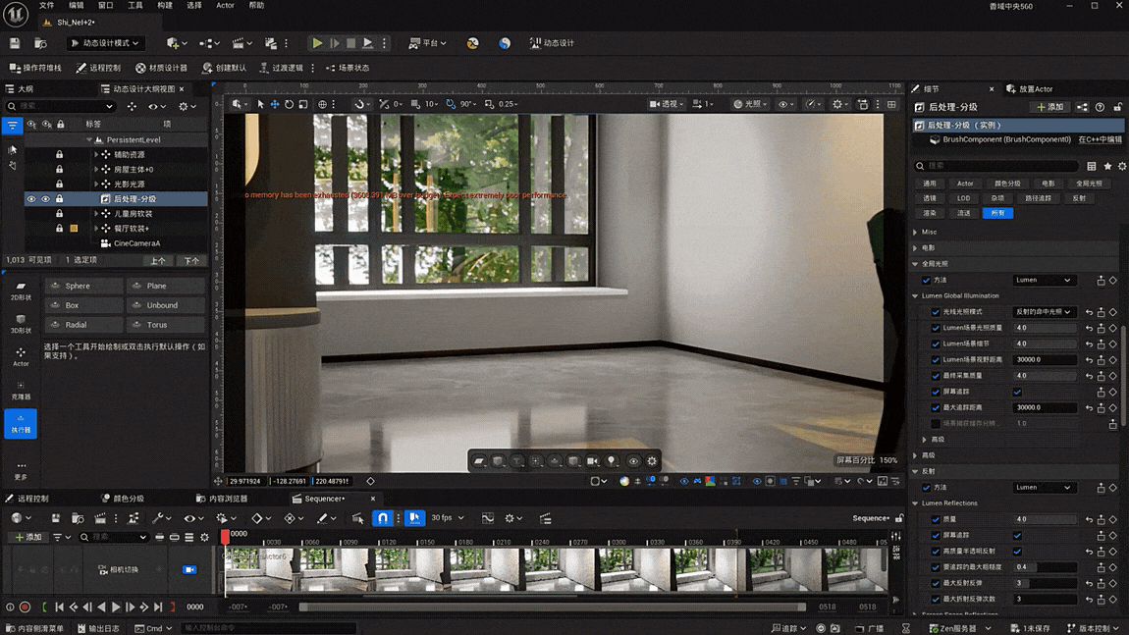The image size is (1129, 635).
Task: Click the 在C++中编辑 link
Action: click(x=1100, y=139)
